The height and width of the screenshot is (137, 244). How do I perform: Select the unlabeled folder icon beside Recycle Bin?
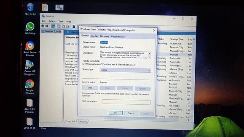tap(45, 8)
